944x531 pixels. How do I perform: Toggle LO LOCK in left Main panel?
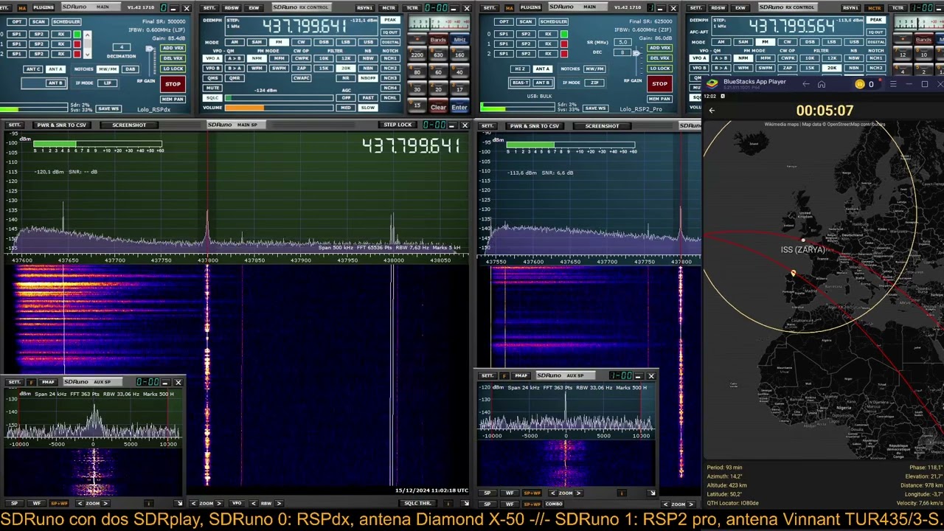pyautogui.click(x=173, y=69)
